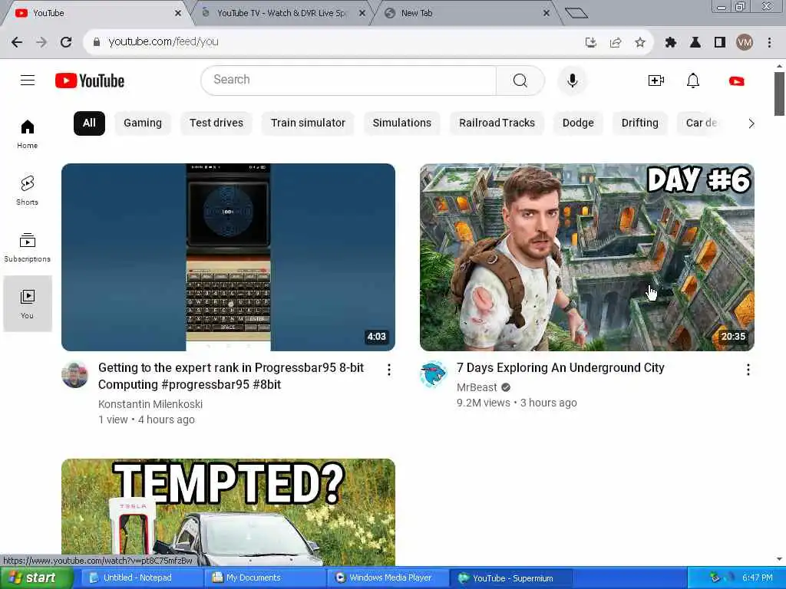Click the share page icon

point(616,43)
